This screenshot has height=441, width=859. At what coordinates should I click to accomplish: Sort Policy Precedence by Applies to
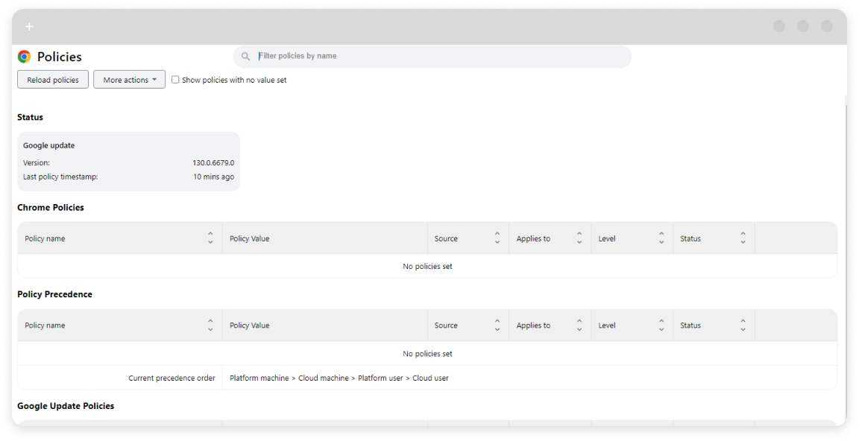579,325
